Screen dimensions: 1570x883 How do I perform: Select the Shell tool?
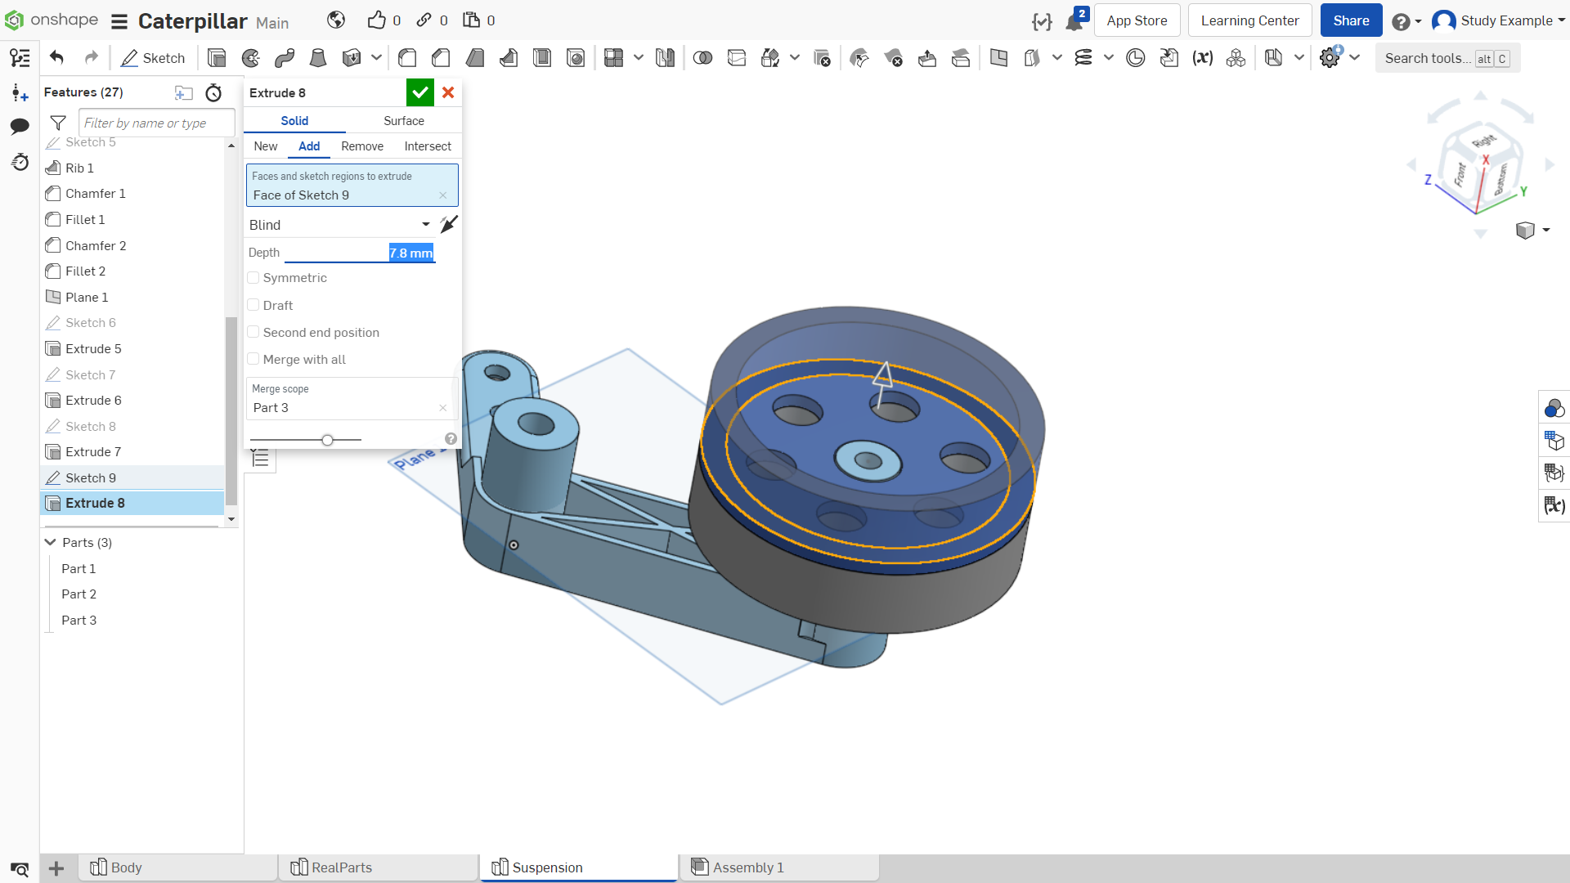click(x=542, y=58)
